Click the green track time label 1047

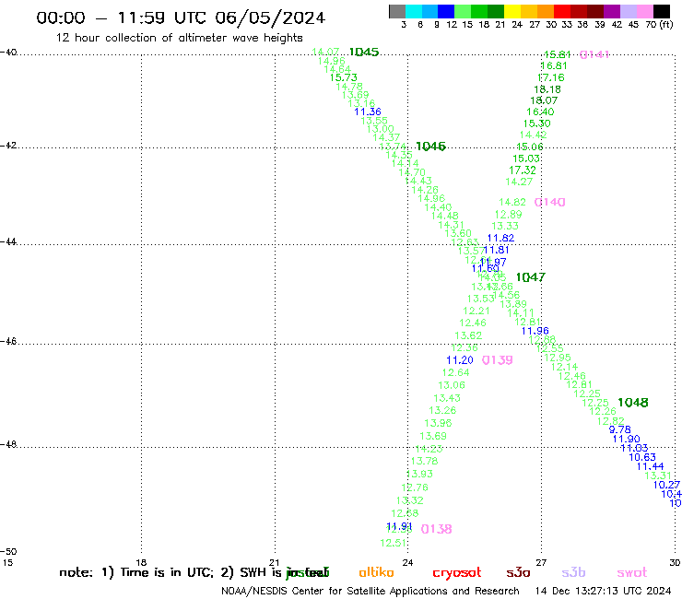530,277
